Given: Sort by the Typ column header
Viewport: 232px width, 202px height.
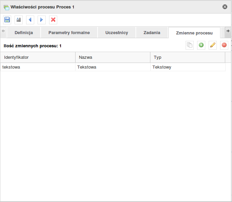Looking at the screenshot, I should point(188,57).
